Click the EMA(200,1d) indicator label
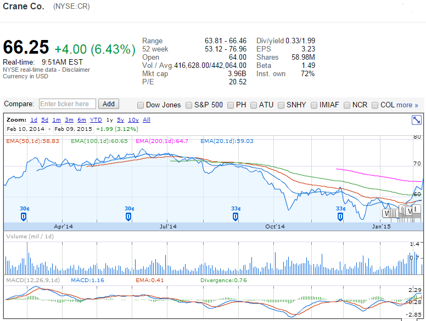The width and height of the screenshot is (426, 321). coord(162,141)
